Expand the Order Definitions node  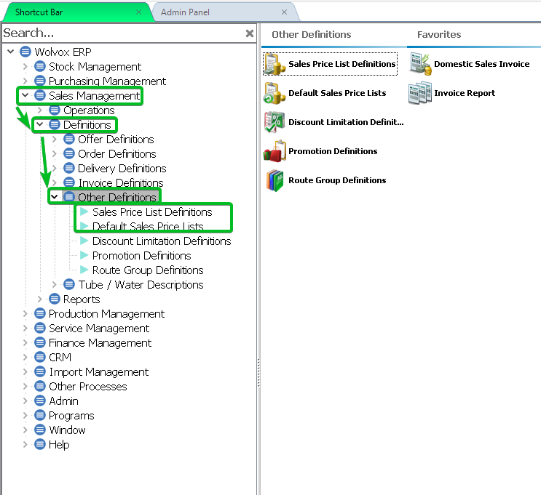54,153
